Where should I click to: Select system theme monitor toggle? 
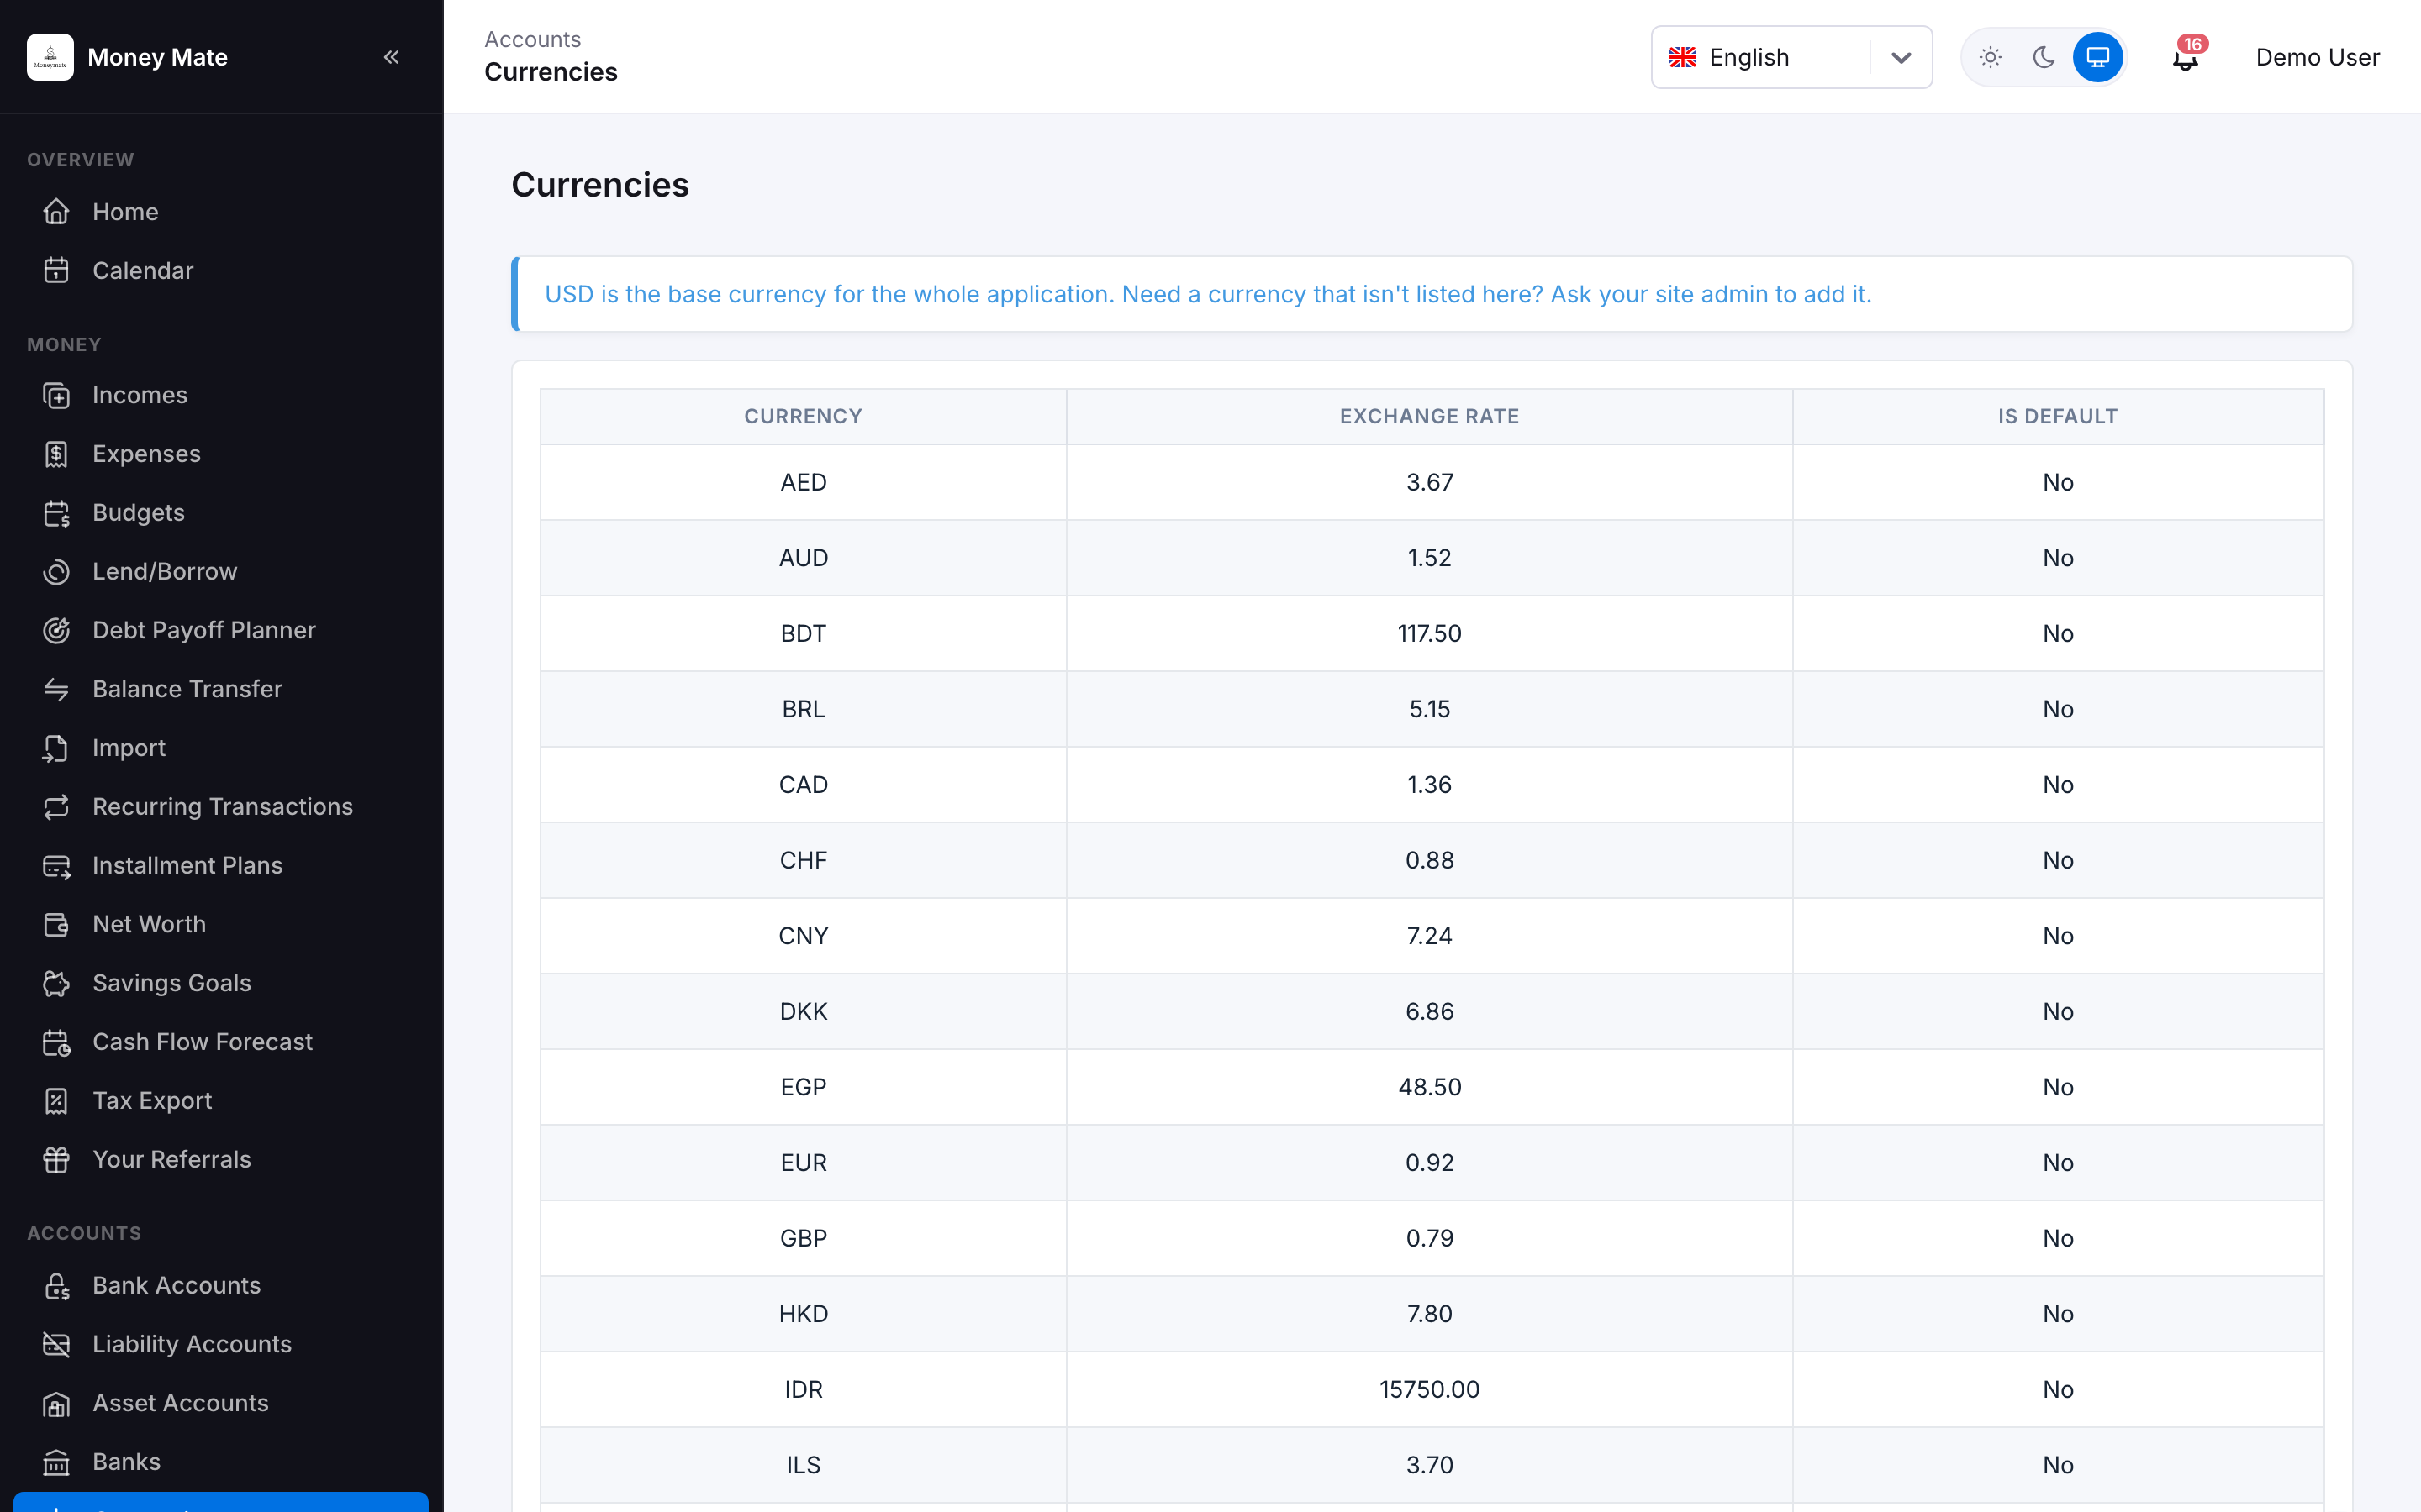pos(2098,57)
